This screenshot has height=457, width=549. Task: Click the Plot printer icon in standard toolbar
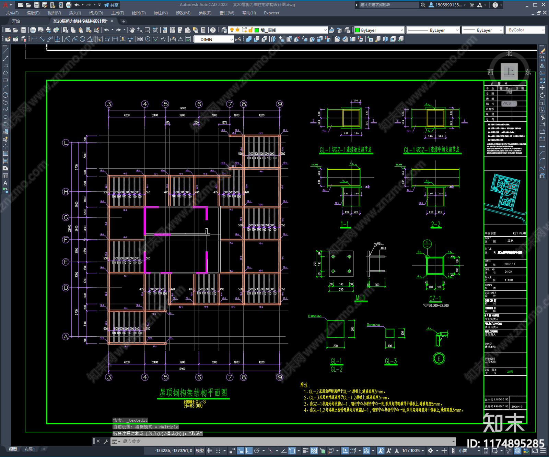coord(33,30)
